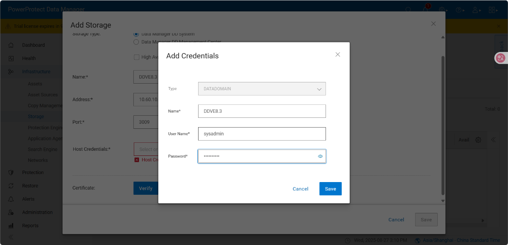This screenshot has height=245, width=508.
Task: Select Data Manager DD Management Center radio
Action: 136,42
